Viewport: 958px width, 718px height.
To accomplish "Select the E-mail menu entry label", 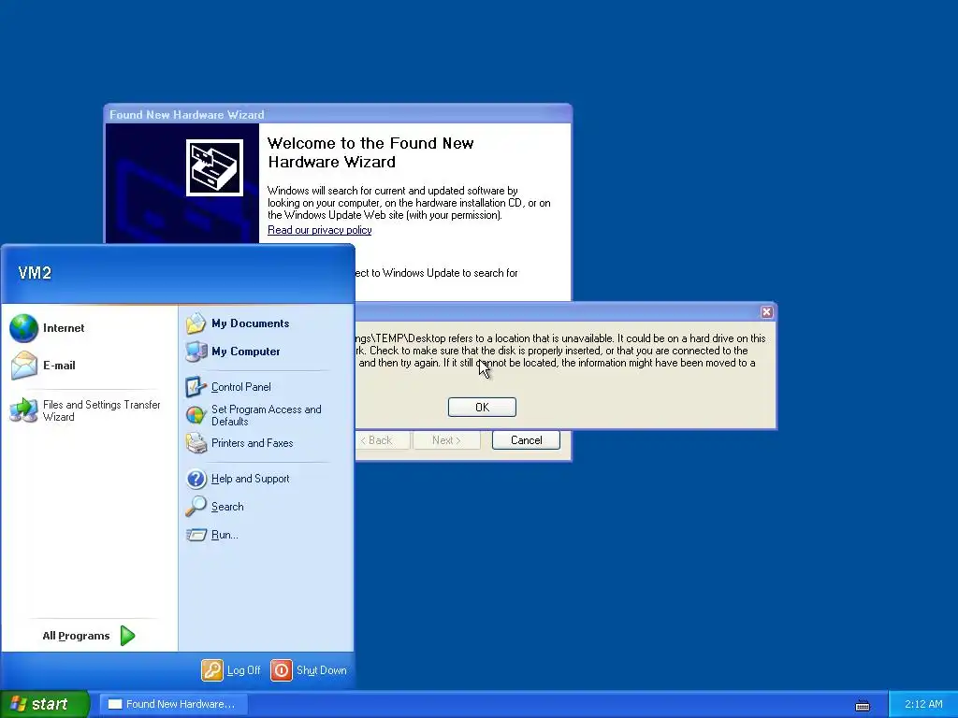I will [x=59, y=366].
